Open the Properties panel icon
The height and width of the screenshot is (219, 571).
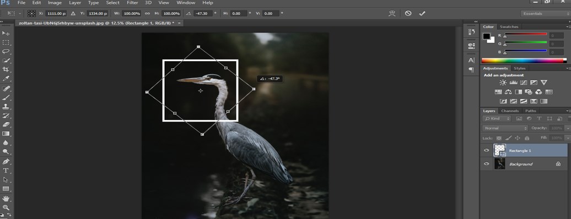click(x=471, y=46)
